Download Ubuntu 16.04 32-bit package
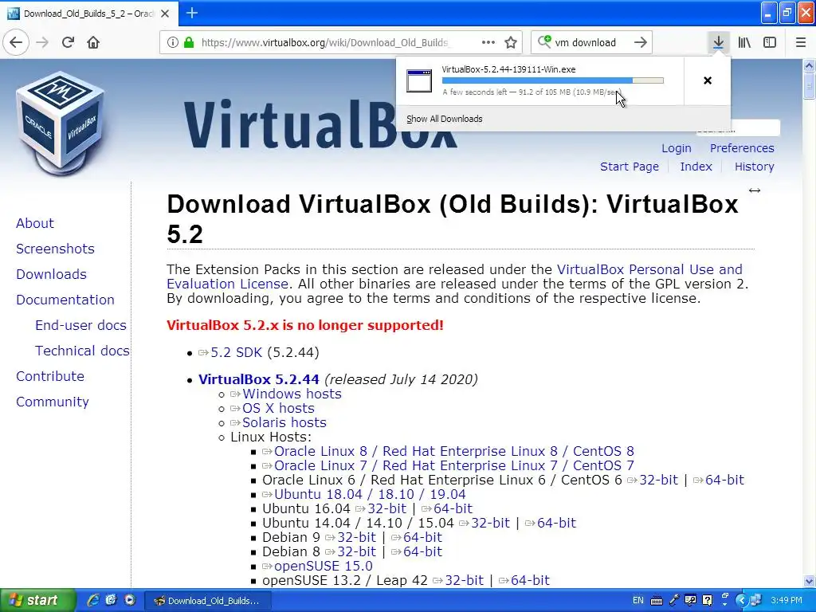This screenshot has width=816, height=612. tap(386, 508)
